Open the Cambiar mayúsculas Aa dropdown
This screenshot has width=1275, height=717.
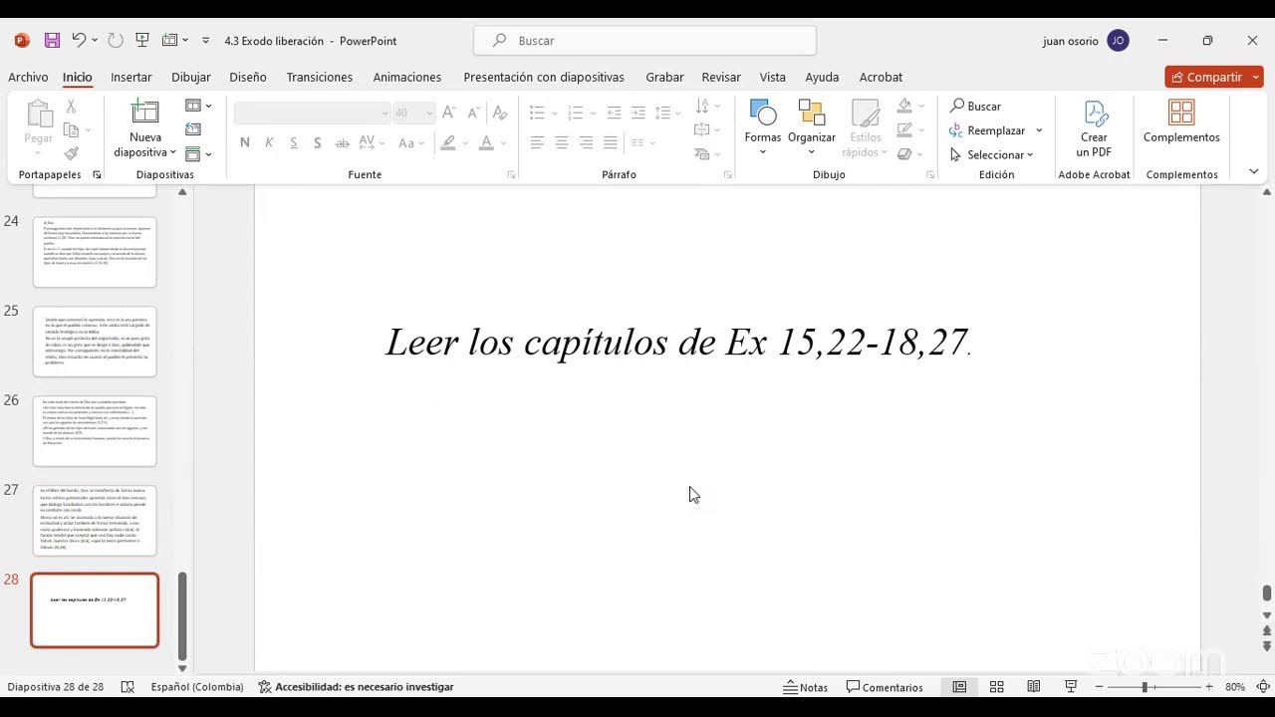point(410,142)
